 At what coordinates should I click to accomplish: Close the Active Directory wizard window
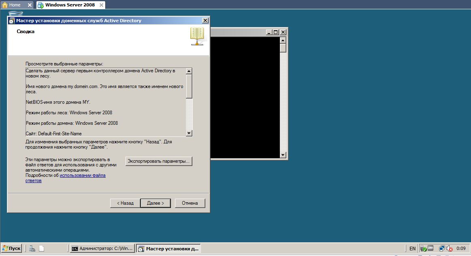(x=205, y=20)
